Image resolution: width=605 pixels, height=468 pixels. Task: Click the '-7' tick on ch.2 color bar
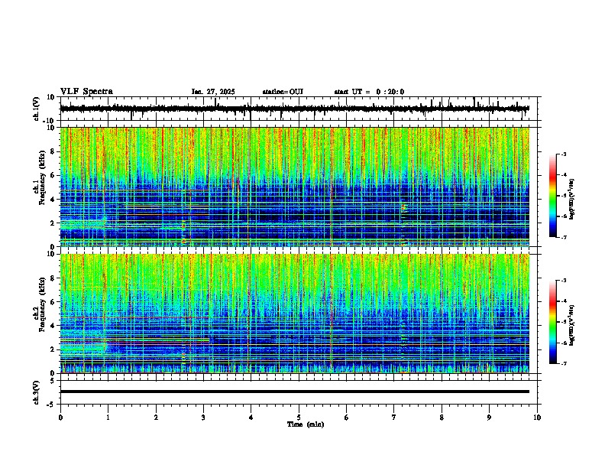coord(564,363)
